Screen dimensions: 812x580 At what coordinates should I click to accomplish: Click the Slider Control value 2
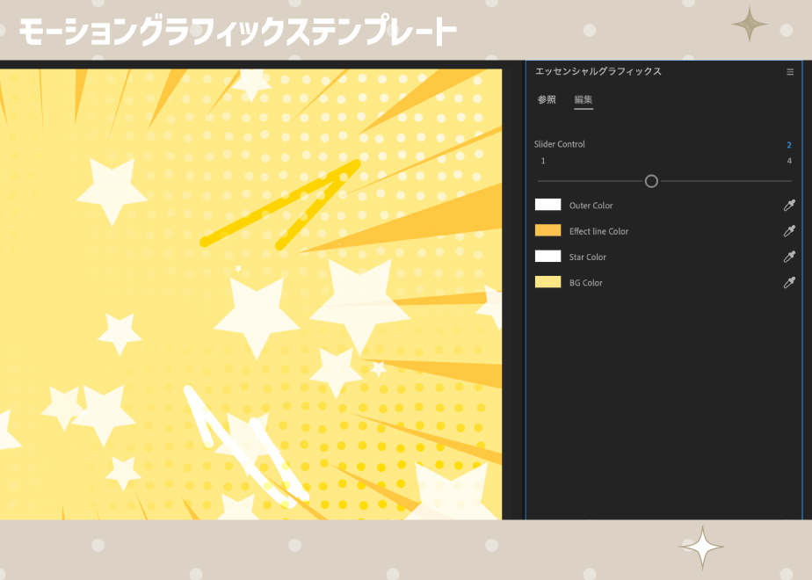pyautogui.click(x=789, y=145)
